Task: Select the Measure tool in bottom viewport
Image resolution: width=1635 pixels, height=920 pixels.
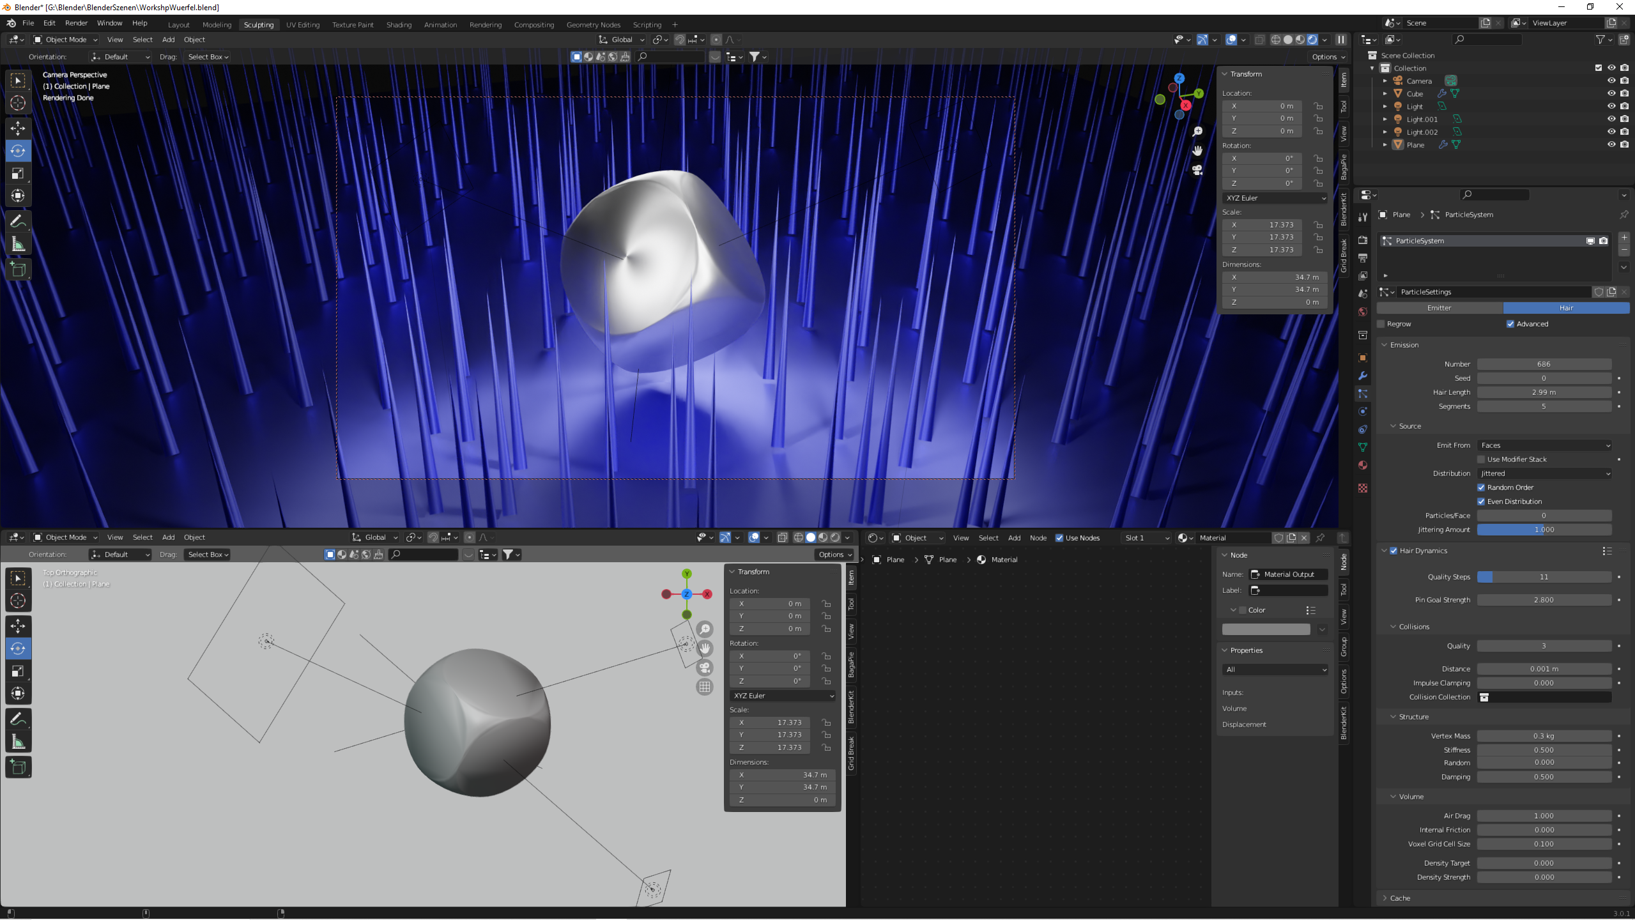Action: click(x=18, y=742)
